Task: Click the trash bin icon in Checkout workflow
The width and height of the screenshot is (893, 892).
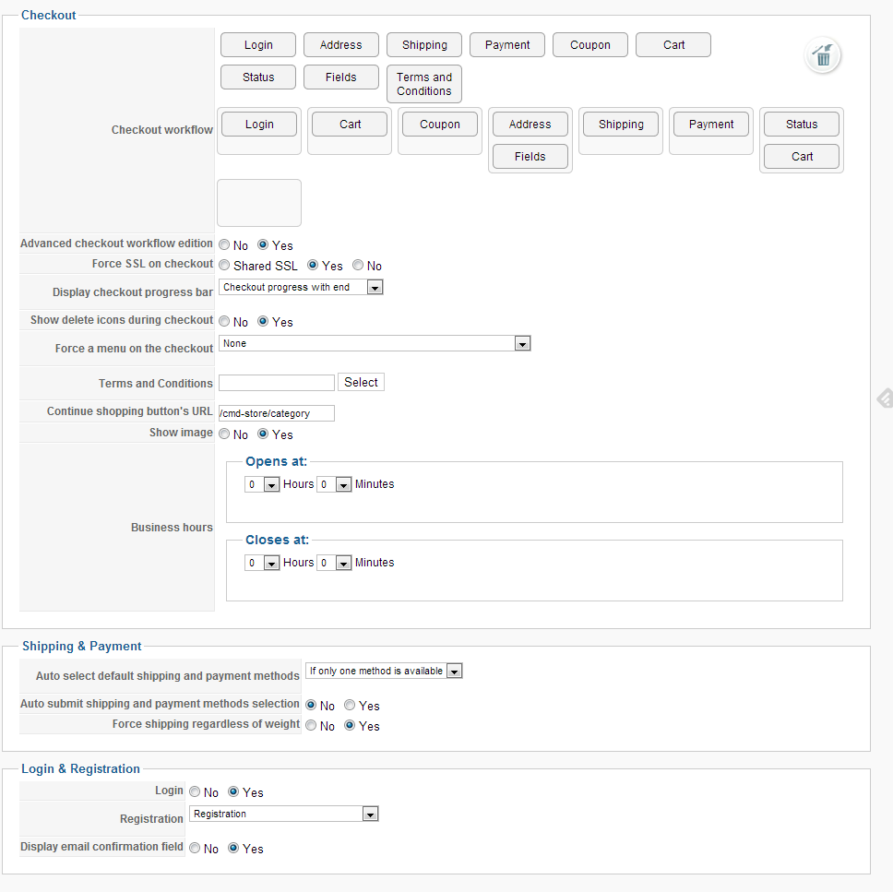Action: [x=822, y=56]
